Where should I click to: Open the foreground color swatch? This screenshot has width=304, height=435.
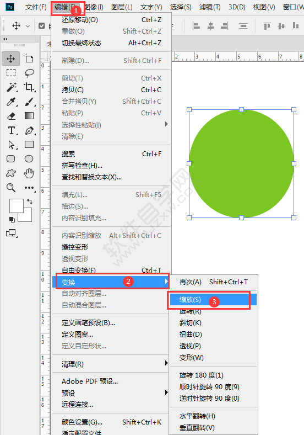pos(17,206)
